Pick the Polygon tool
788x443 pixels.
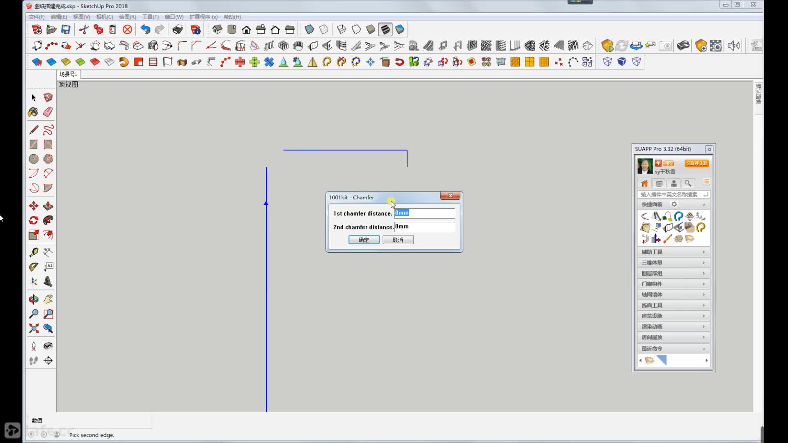click(48, 159)
